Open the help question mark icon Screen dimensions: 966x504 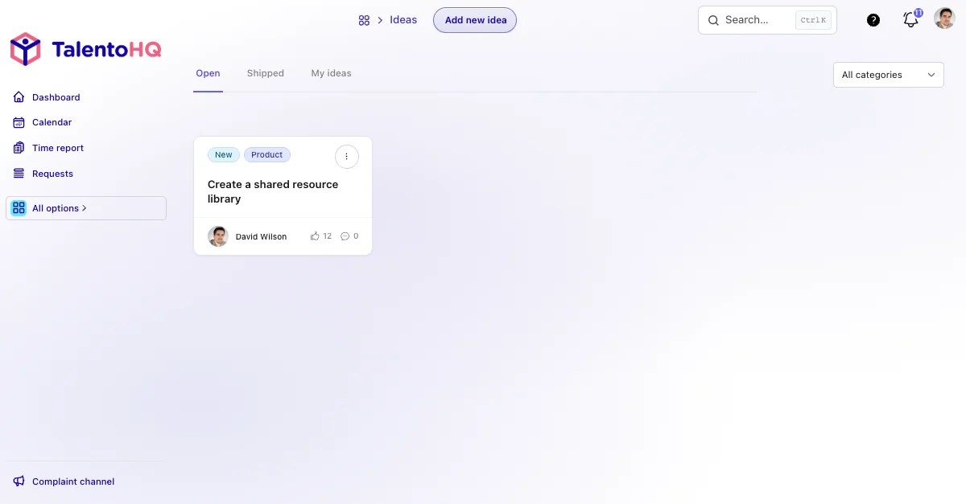tap(873, 20)
